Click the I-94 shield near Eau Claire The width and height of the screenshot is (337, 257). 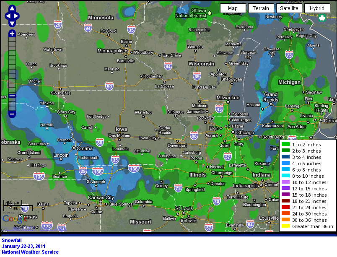pos(168,66)
